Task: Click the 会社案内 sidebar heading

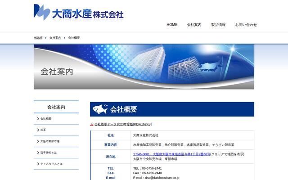Action: tap(56, 107)
